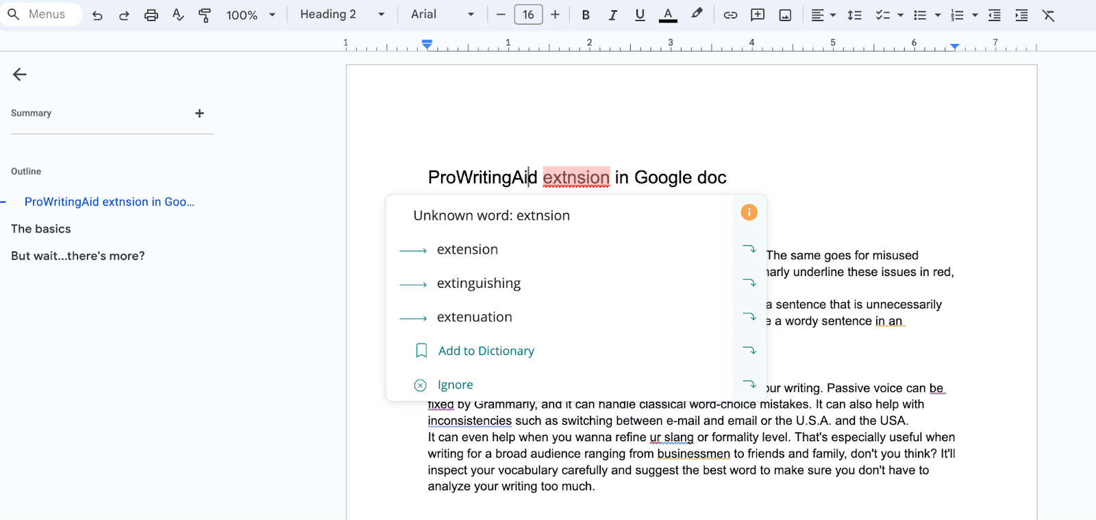Redo the last action
Image resolution: width=1096 pixels, height=520 pixels.
[124, 15]
